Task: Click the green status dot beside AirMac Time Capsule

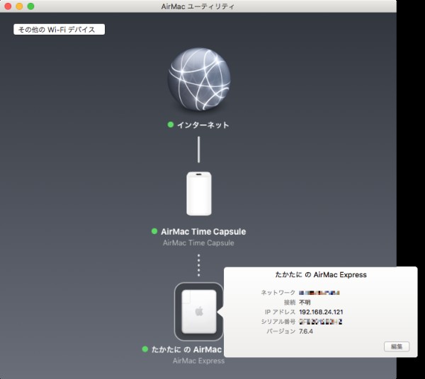Action: 154,231
